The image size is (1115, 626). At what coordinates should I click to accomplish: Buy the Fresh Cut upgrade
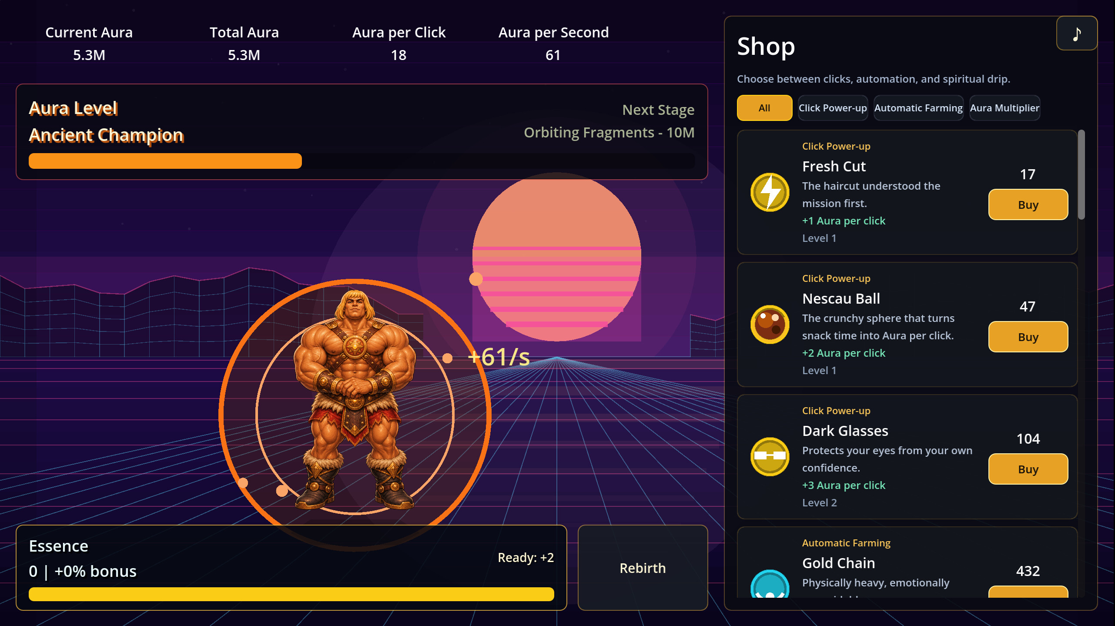pyautogui.click(x=1028, y=204)
